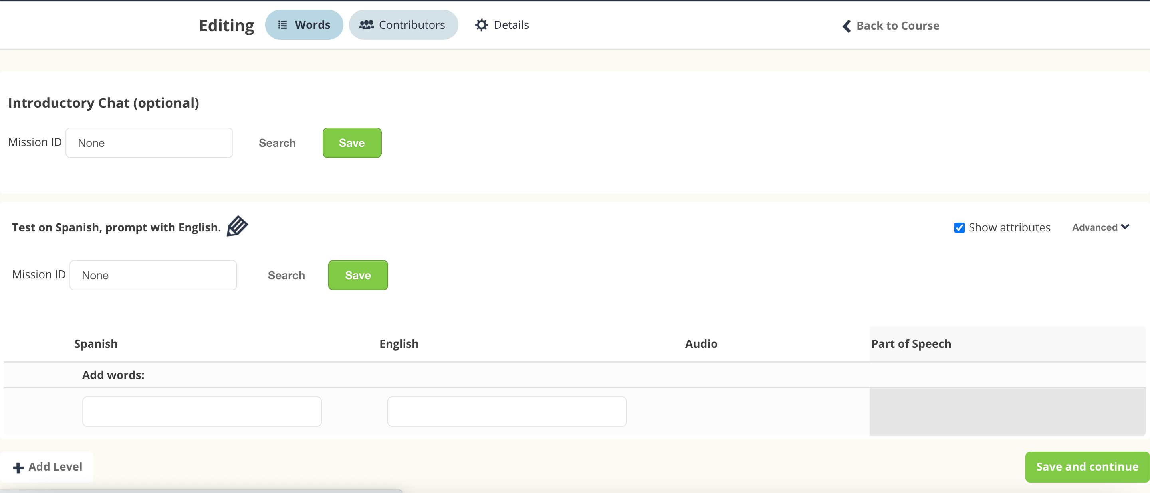
Task: Click the Words list icon
Action: (x=282, y=25)
